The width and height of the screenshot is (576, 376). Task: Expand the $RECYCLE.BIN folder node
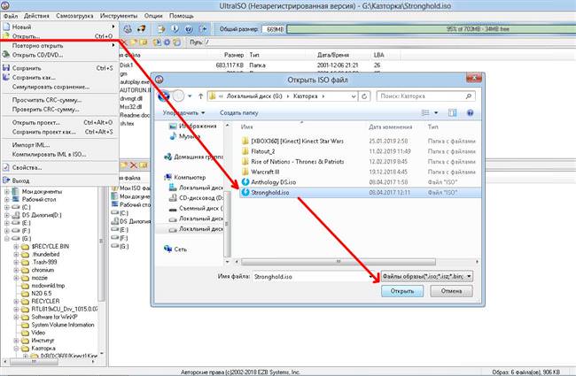(16, 247)
